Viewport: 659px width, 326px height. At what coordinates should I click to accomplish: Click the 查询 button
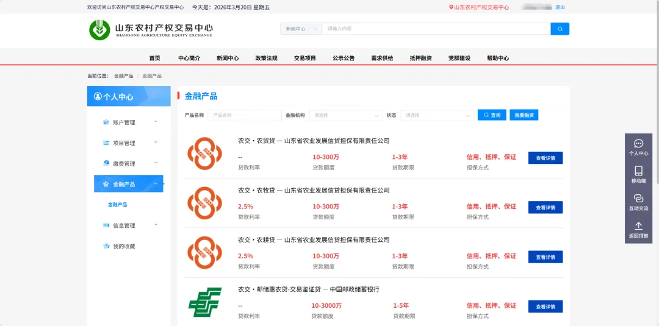pyautogui.click(x=492, y=115)
